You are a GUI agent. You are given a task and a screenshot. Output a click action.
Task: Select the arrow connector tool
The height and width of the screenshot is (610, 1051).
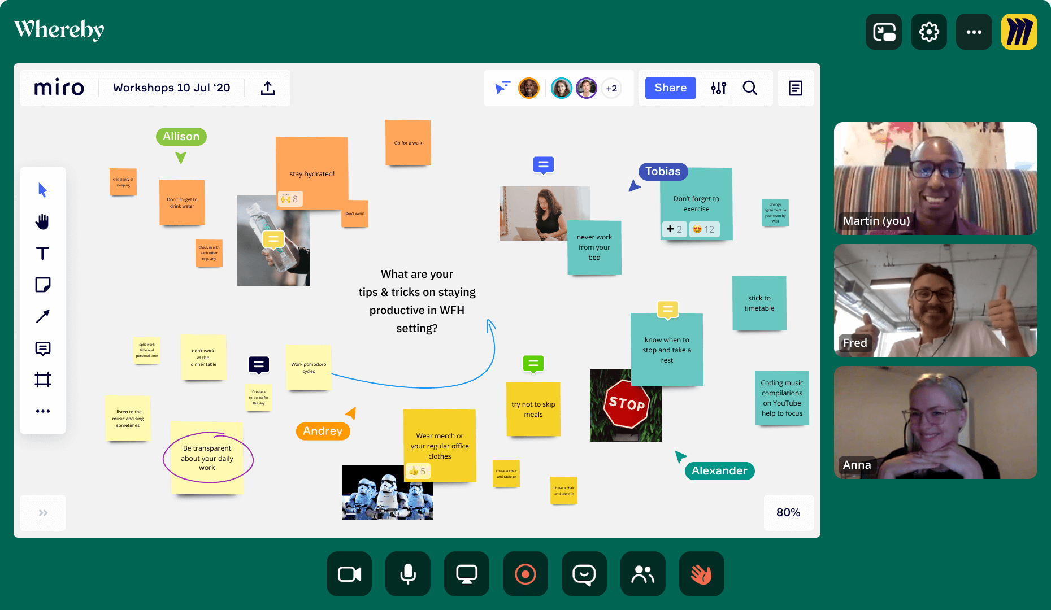(x=43, y=316)
